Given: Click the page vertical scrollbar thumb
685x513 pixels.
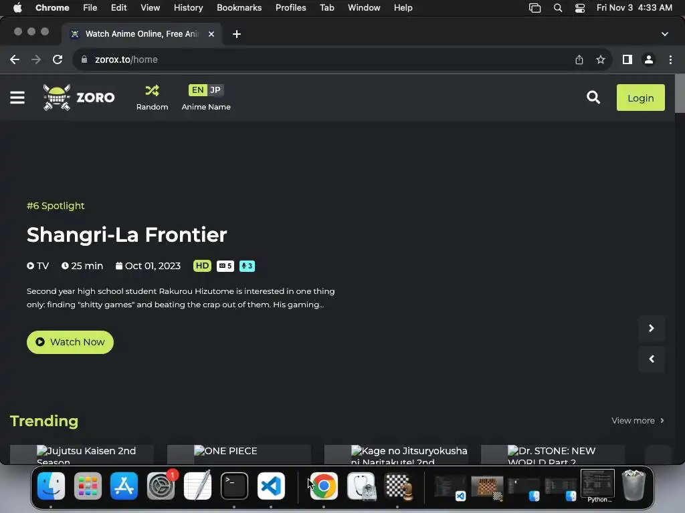Looking at the screenshot, I should pyautogui.click(x=680, y=94).
